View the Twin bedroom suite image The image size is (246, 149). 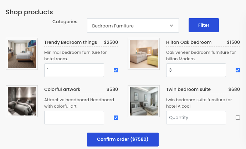(144, 101)
